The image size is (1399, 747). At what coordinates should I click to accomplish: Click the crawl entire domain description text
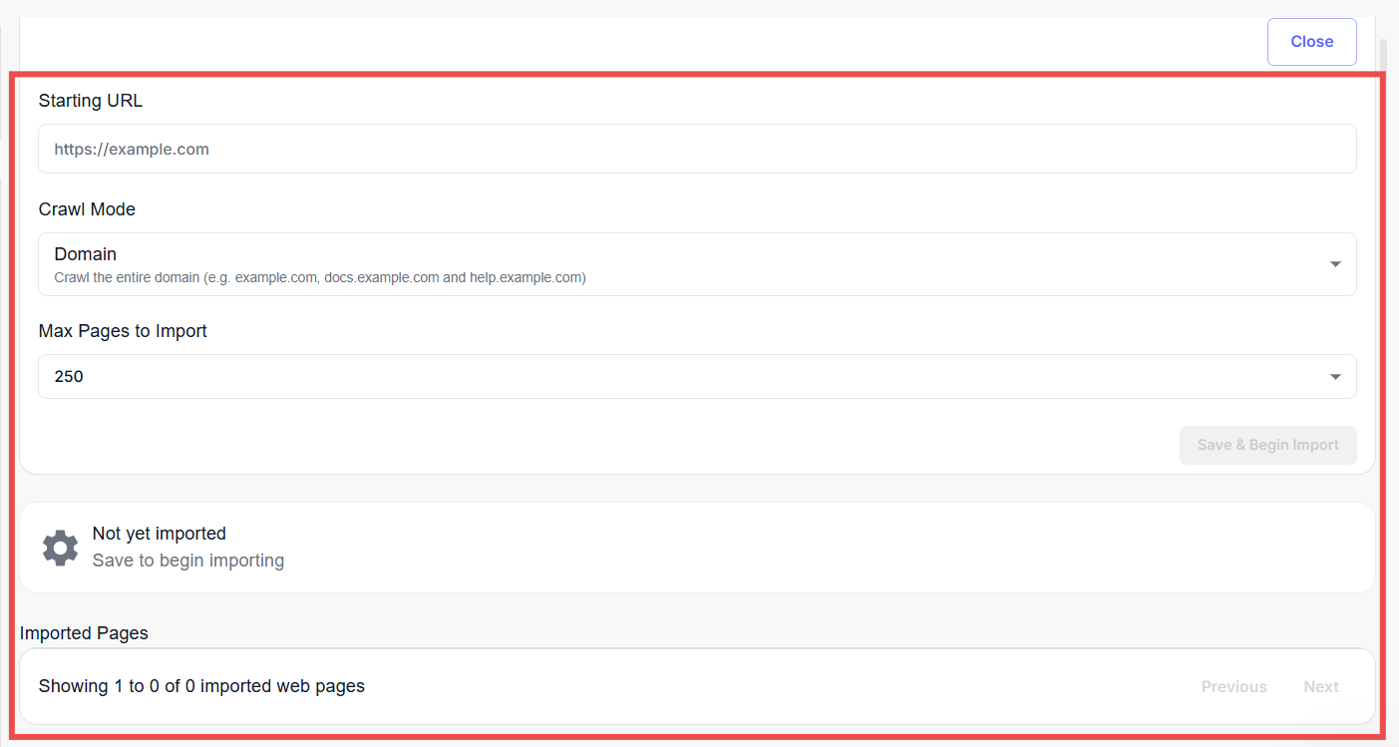(319, 278)
